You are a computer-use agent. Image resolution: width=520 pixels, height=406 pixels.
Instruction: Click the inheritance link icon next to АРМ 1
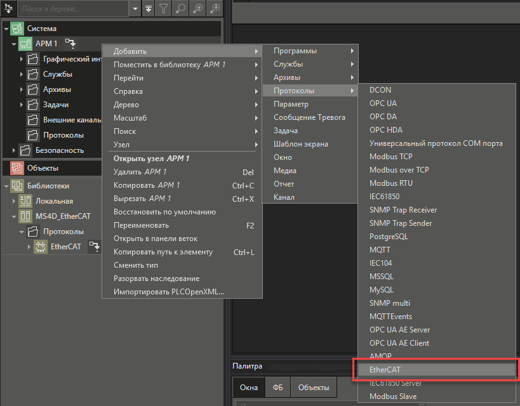[x=70, y=43]
